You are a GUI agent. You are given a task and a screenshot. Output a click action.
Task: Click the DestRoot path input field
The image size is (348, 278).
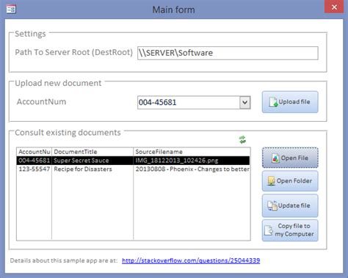[228, 53]
